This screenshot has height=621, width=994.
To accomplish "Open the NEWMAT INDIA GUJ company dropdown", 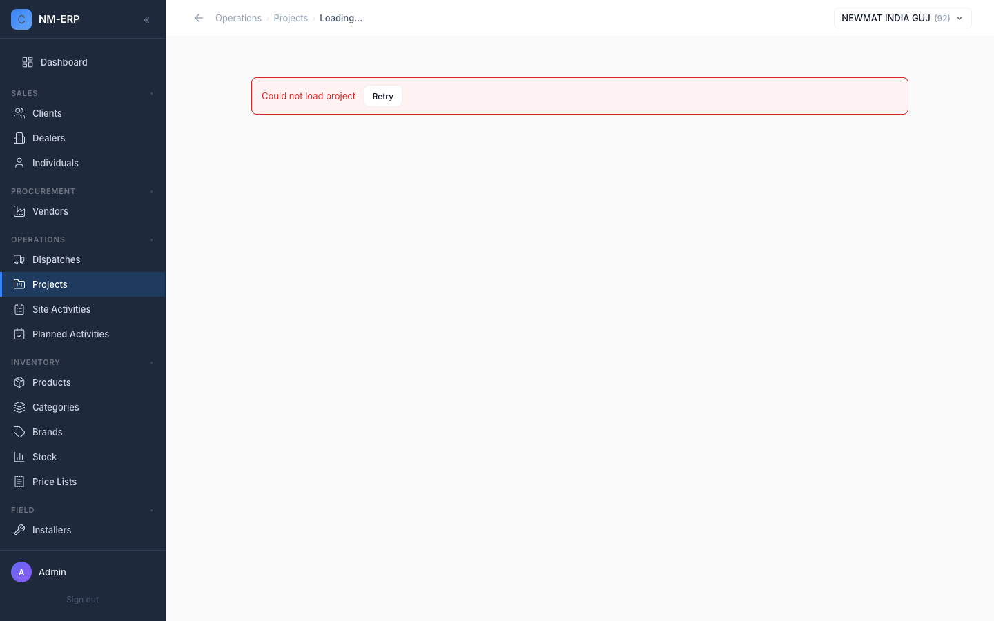I will click(902, 18).
